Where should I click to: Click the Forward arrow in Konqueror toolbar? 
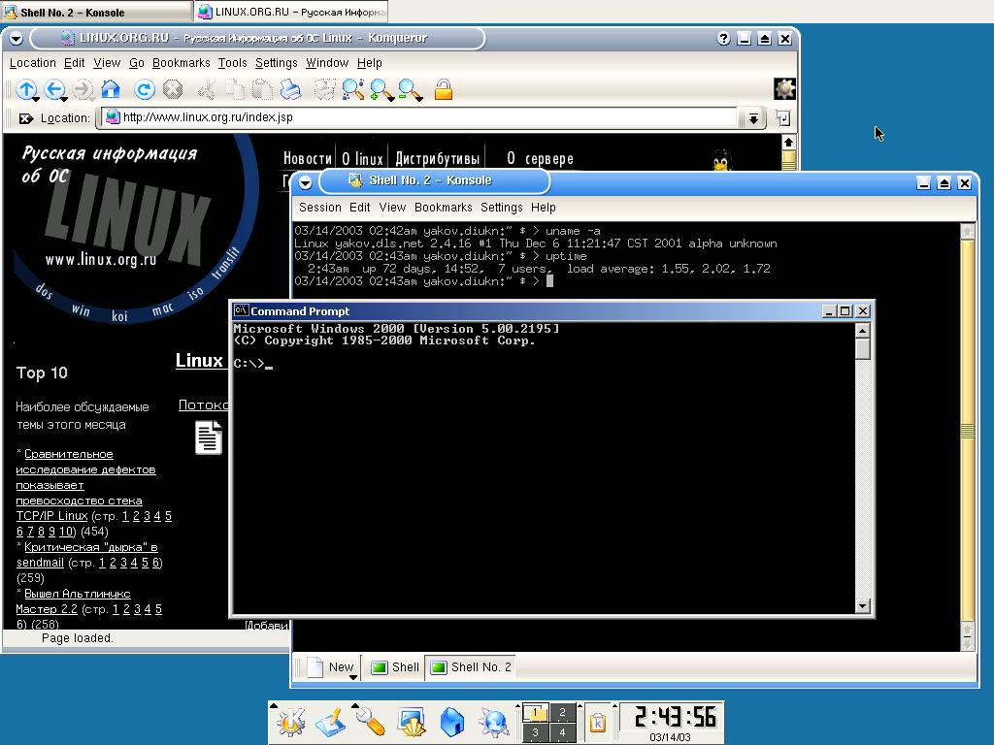click(x=83, y=89)
